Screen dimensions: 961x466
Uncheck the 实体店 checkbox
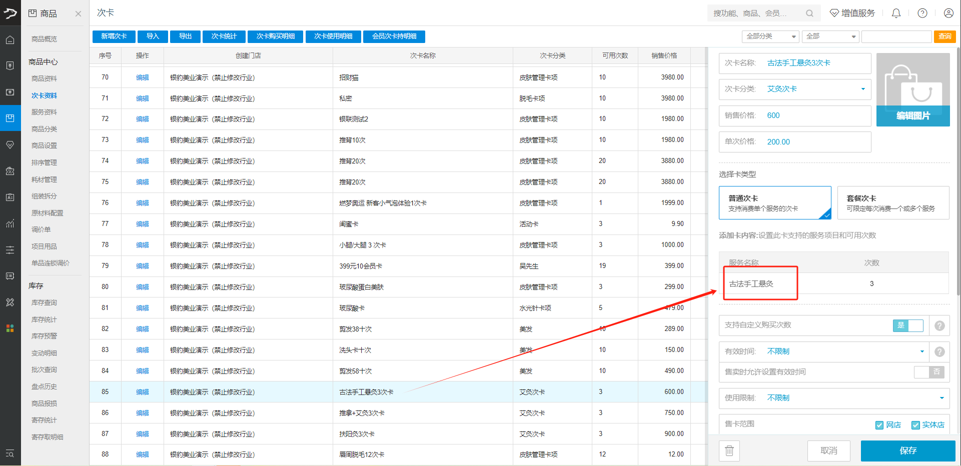(x=915, y=425)
